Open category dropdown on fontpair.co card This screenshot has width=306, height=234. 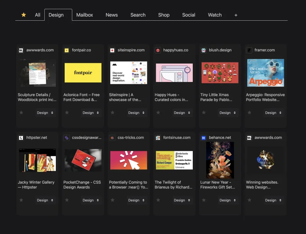point(91,113)
